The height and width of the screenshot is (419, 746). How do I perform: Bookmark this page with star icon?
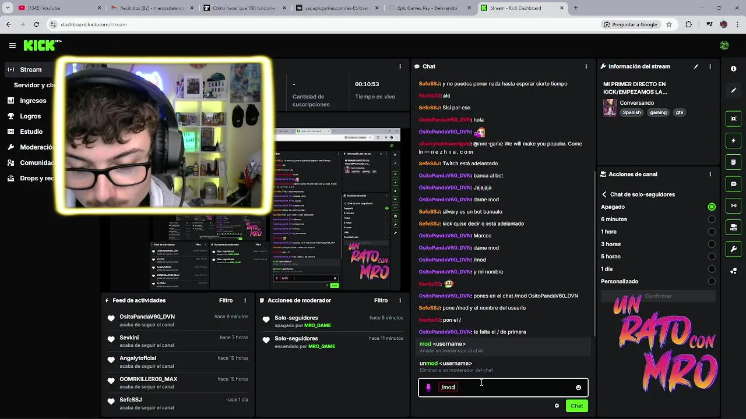coord(669,24)
